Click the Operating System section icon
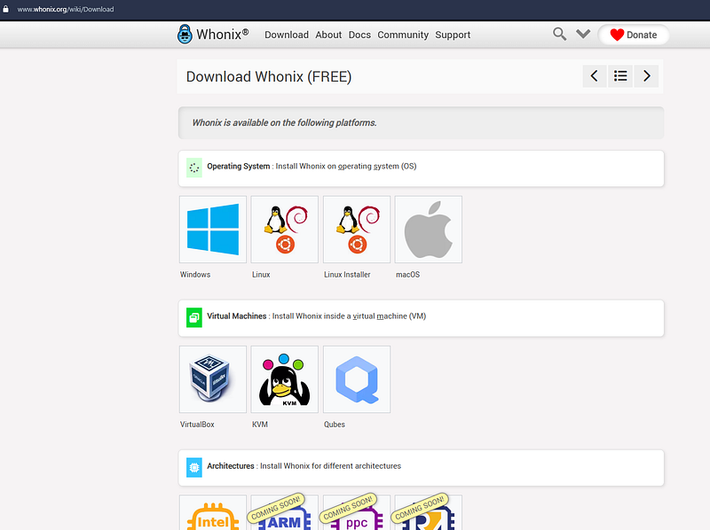710x530 pixels. (194, 168)
